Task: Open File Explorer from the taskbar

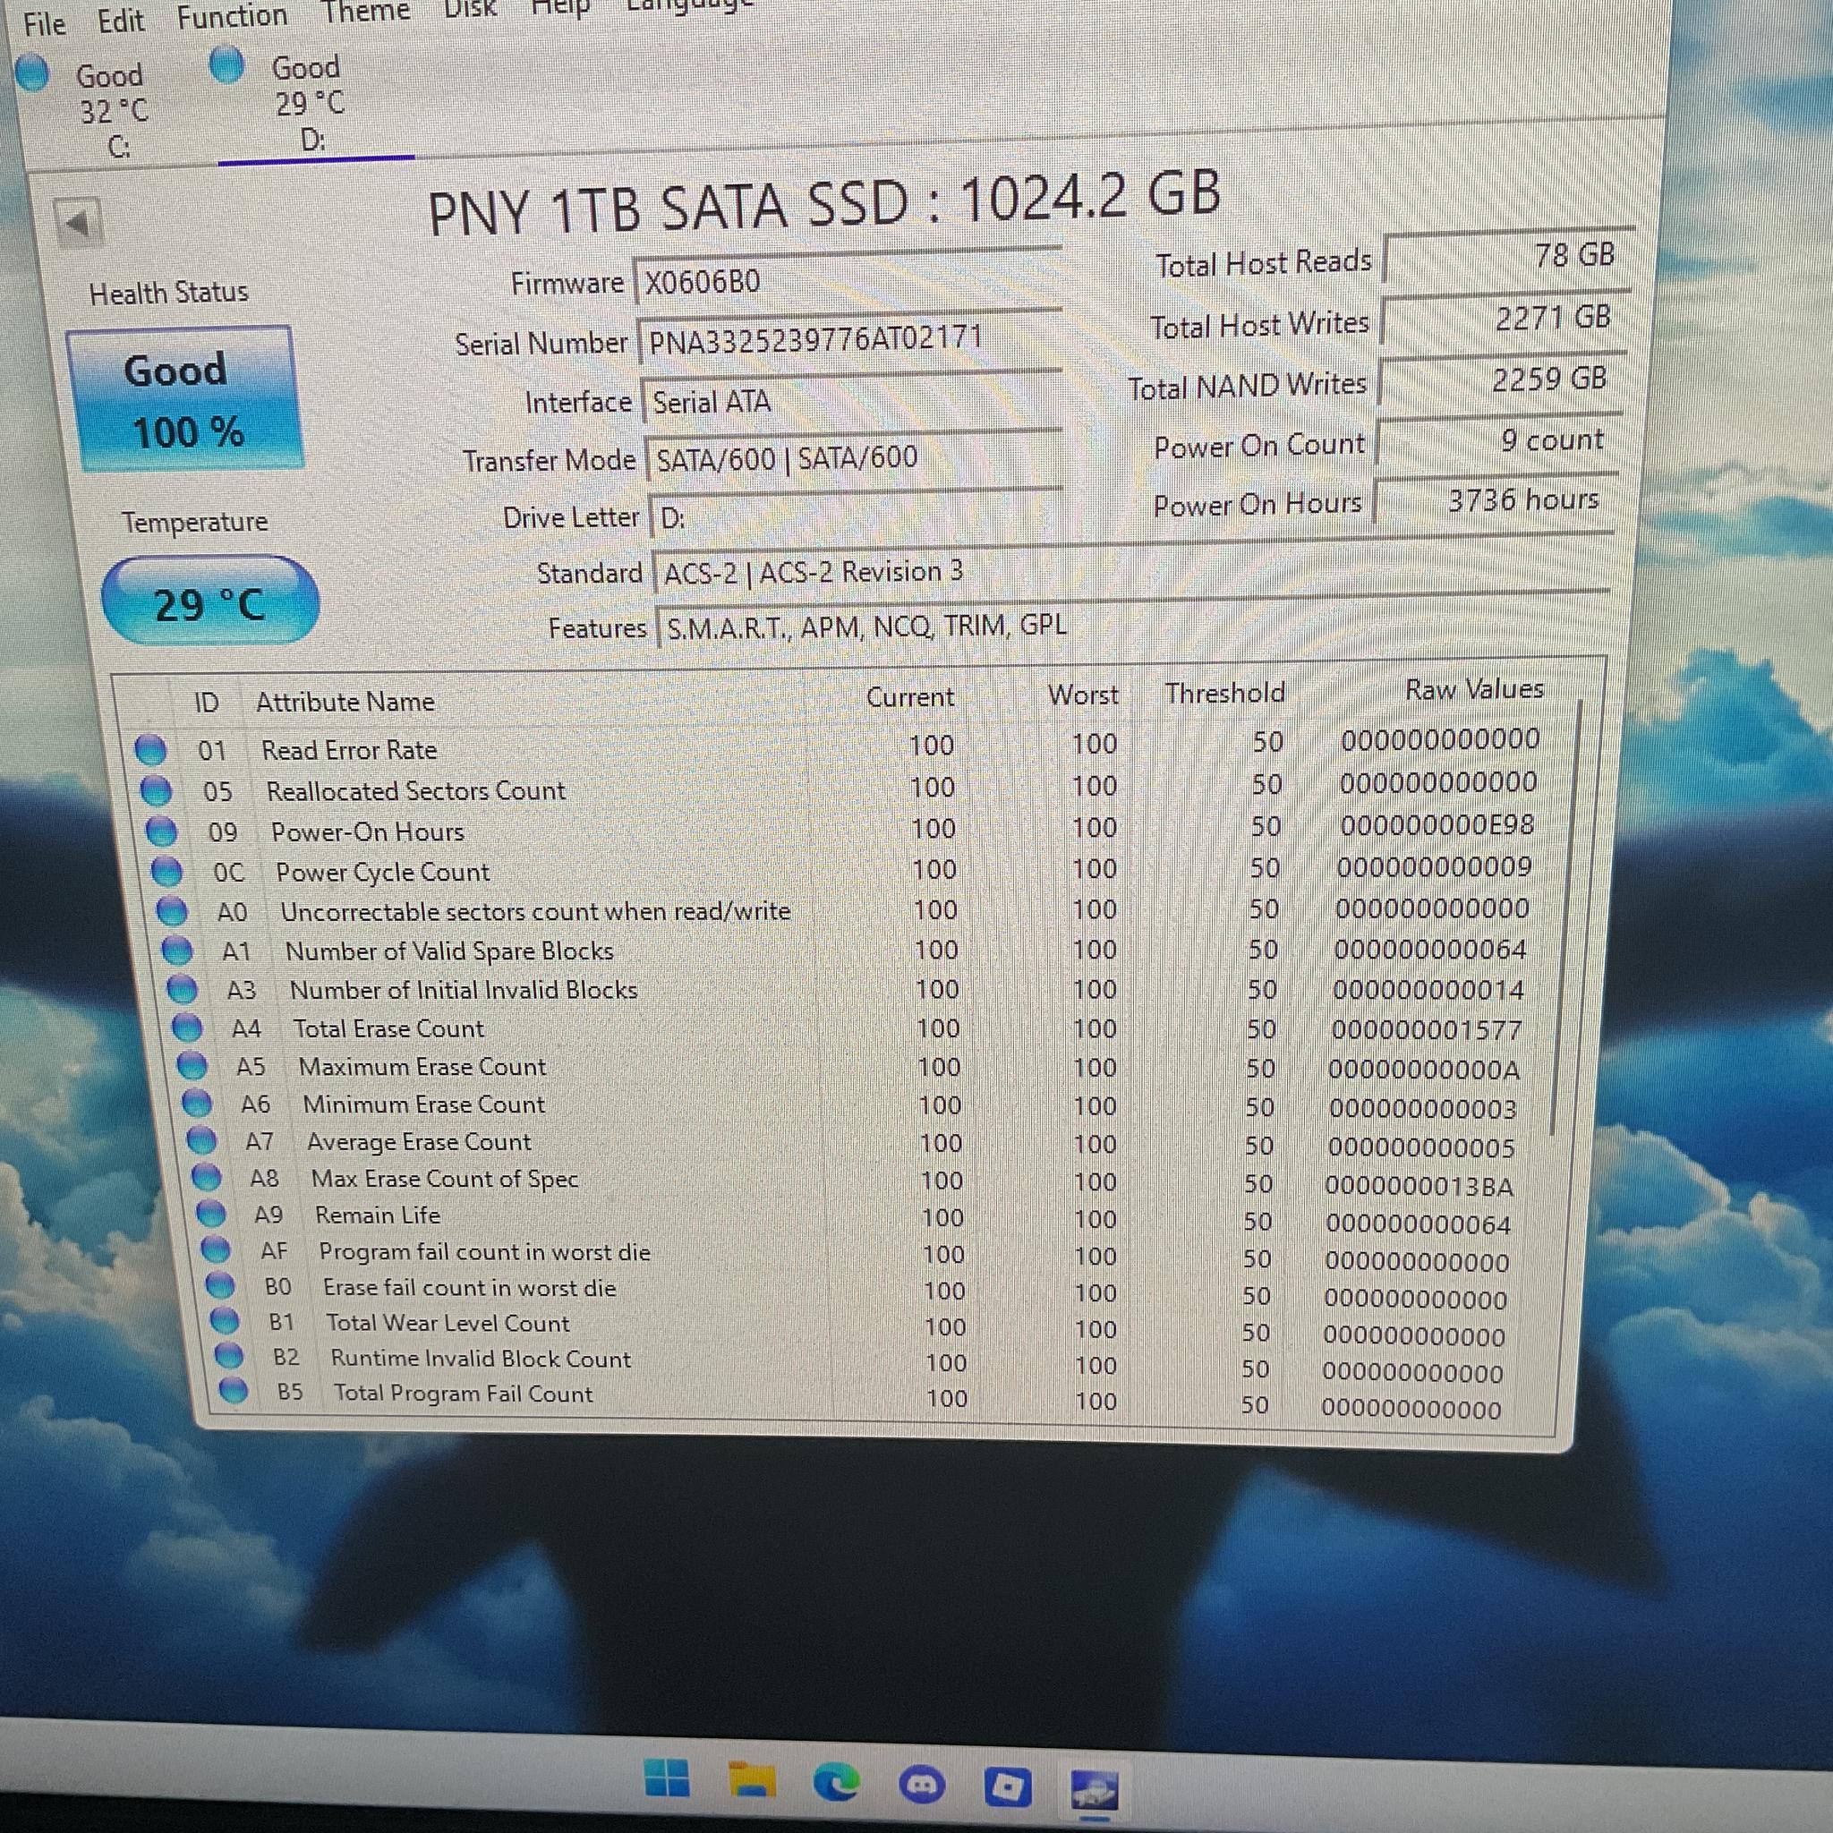Action: pos(752,1779)
